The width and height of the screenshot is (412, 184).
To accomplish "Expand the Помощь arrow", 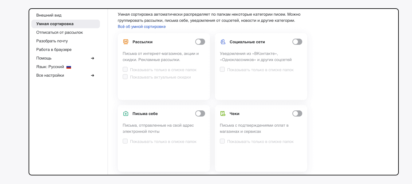I will click(93, 58).
